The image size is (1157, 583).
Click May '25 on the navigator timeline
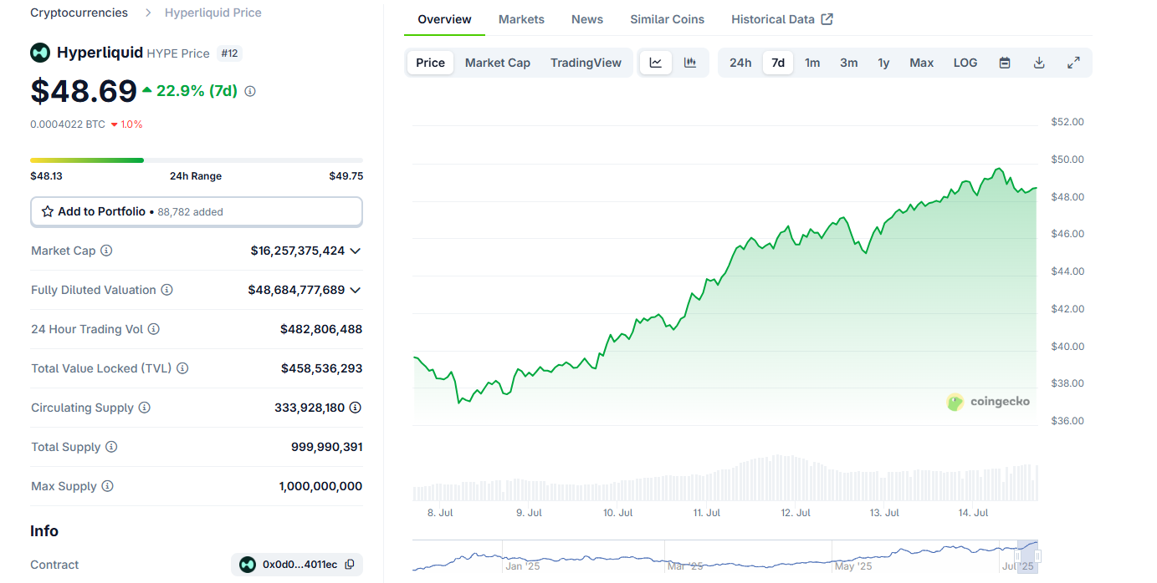[x=854, y=566]
